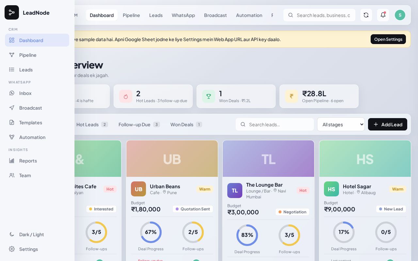418x261 pixels.
Task: Click Lounge Bar 3/5 Follow-ups ring
Action: [x=289, y=235]
